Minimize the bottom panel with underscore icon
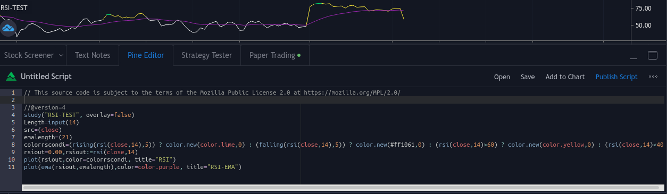 633,55
